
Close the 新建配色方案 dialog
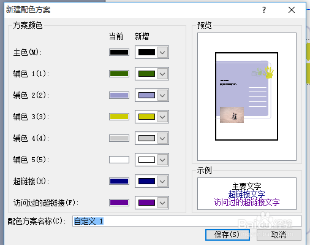click(292, 10)
